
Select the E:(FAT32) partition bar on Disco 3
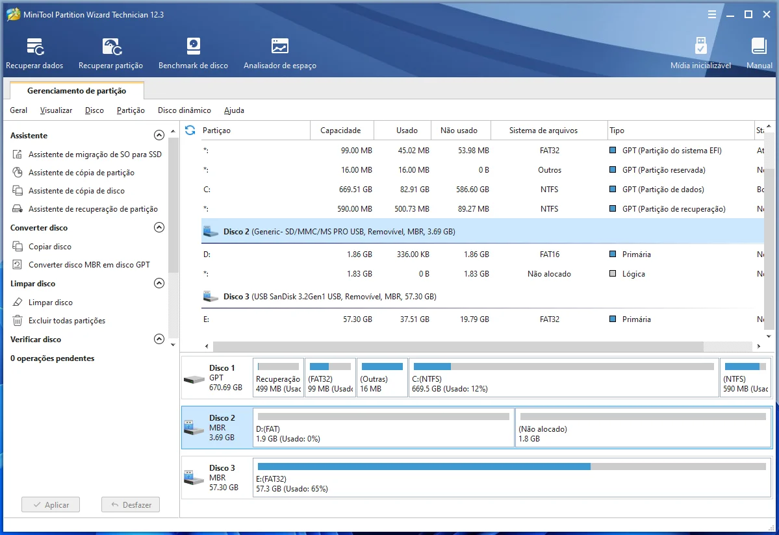pyautogui.click(x=511, y=478)
